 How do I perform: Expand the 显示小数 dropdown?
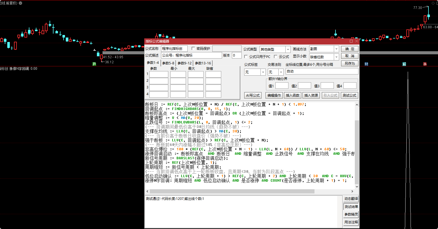click(336, 57)
